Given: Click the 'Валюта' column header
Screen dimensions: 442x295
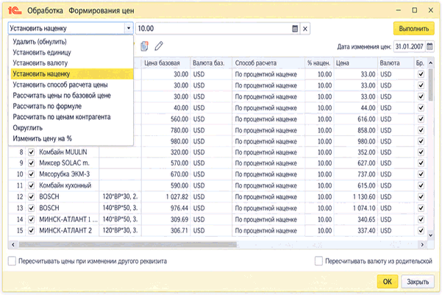Looking at the screenshot, I should (396, 63).
